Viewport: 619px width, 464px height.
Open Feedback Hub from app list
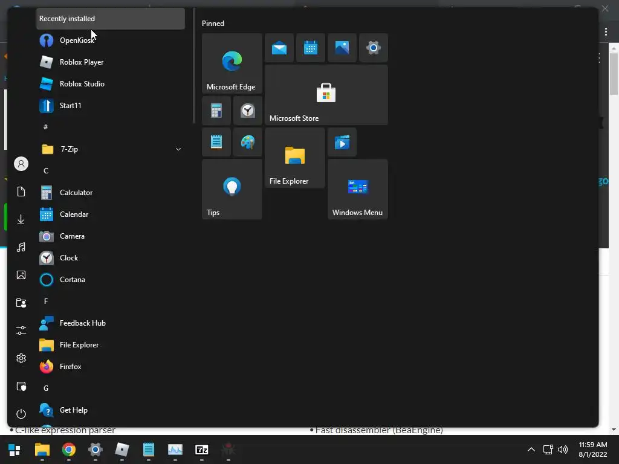[x=111, y=323]
